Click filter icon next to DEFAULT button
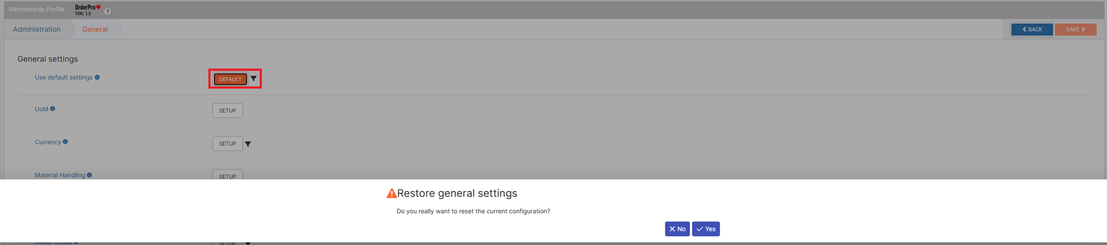The image size is (1107, 245). coord(254,79)
